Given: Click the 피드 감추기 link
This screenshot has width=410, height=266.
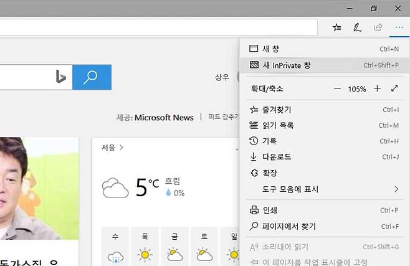Looking at the screenshot, I should coord(223,116).
